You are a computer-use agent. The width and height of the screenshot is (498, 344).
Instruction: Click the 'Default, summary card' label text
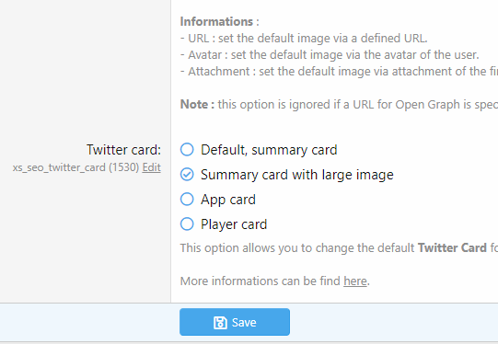tap(269, 150)
